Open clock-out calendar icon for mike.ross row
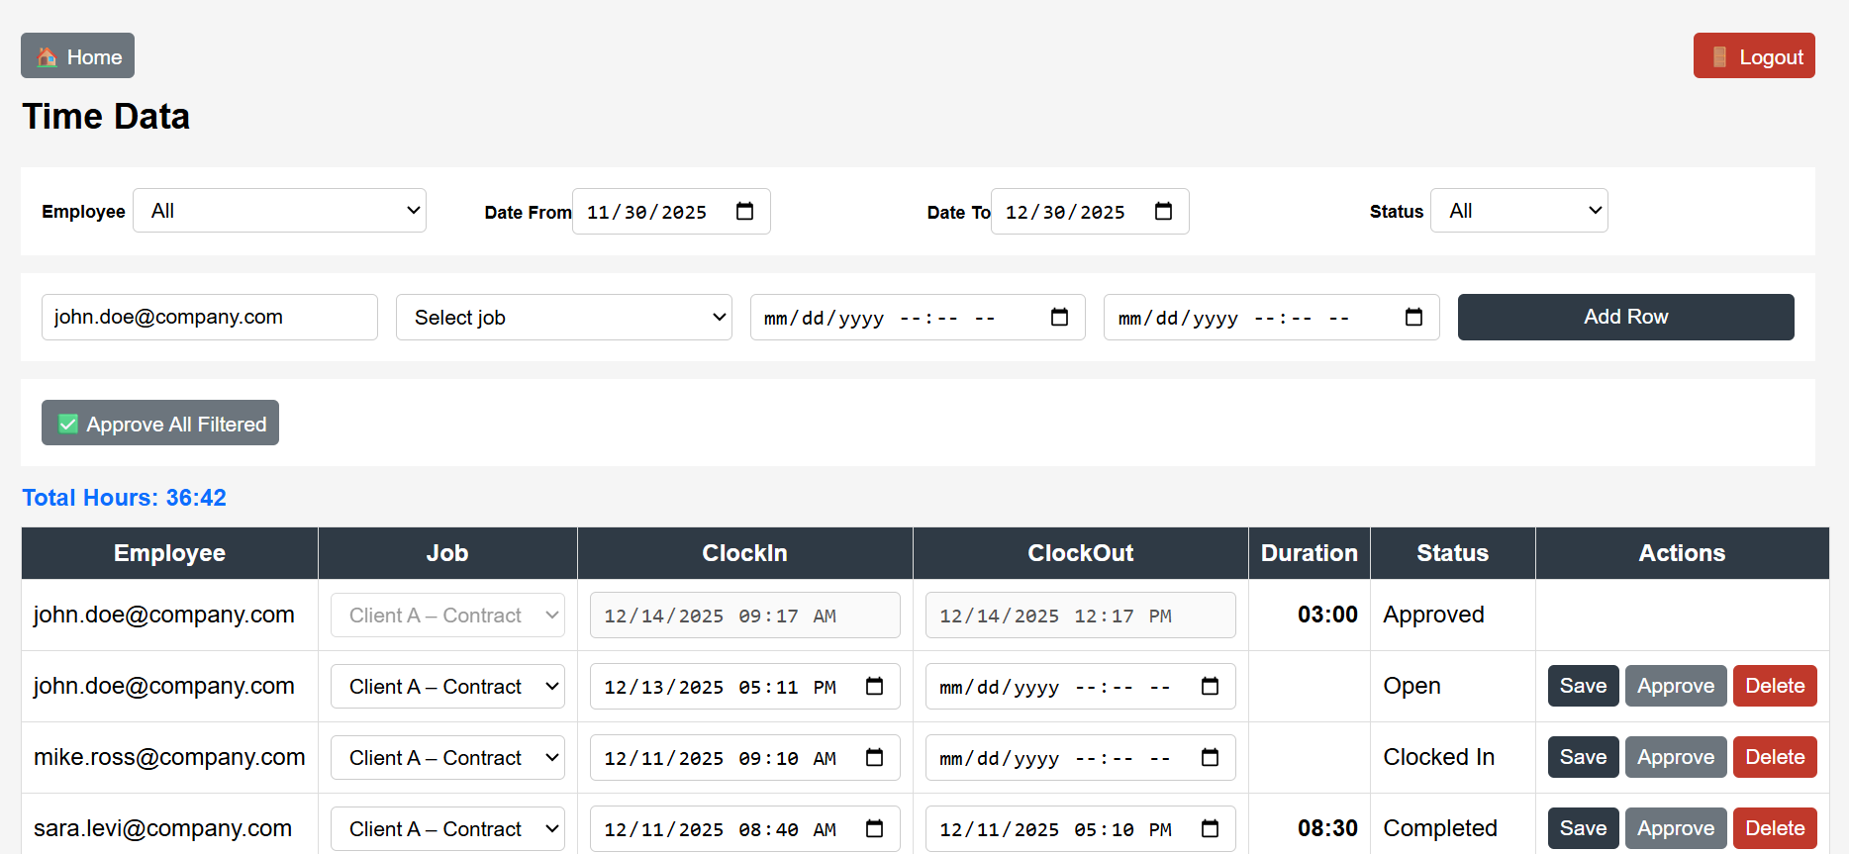The width and height of the screenshot is (1849, 854). pos(1210,758)
